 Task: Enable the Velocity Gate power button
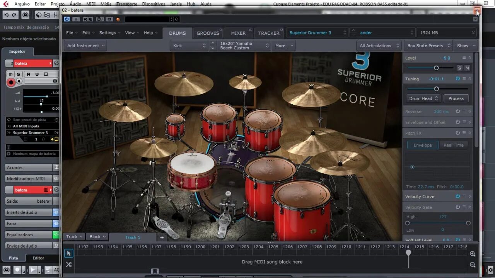tap(457, 207)
